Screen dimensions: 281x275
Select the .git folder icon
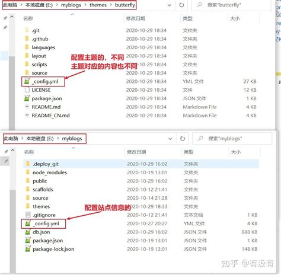tap(27, 30)
